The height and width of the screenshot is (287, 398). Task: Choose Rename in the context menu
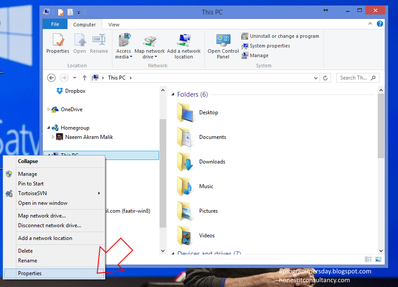(54, 261)
